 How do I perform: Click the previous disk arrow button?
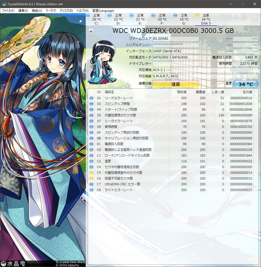point(91,31)
